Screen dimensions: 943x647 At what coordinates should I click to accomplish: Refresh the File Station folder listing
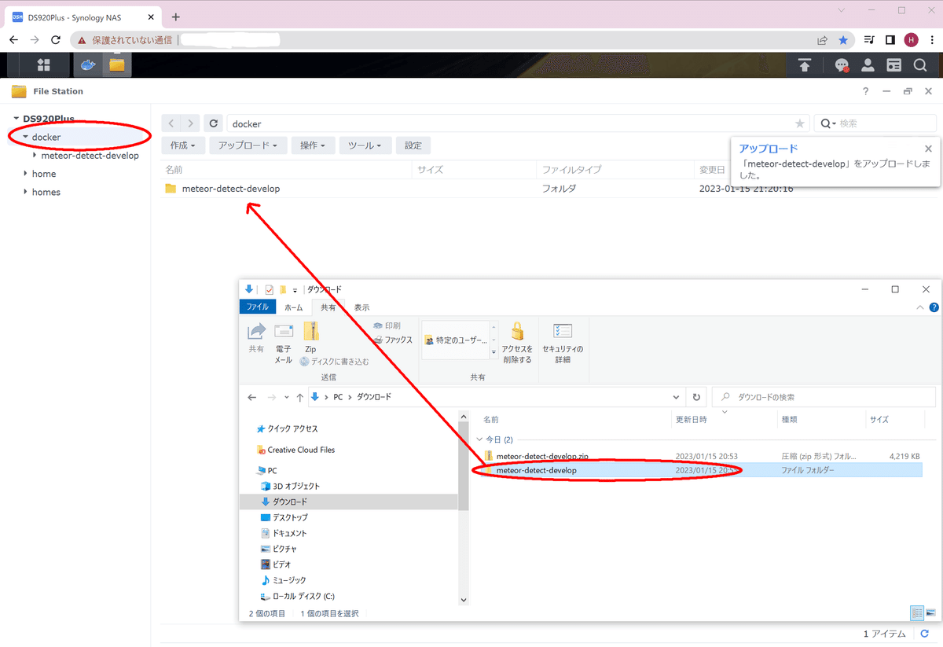214,123
